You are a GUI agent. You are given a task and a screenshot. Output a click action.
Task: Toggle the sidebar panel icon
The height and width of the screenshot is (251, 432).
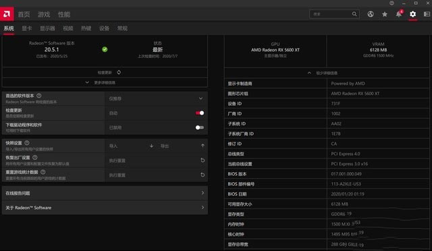[427, 14]
